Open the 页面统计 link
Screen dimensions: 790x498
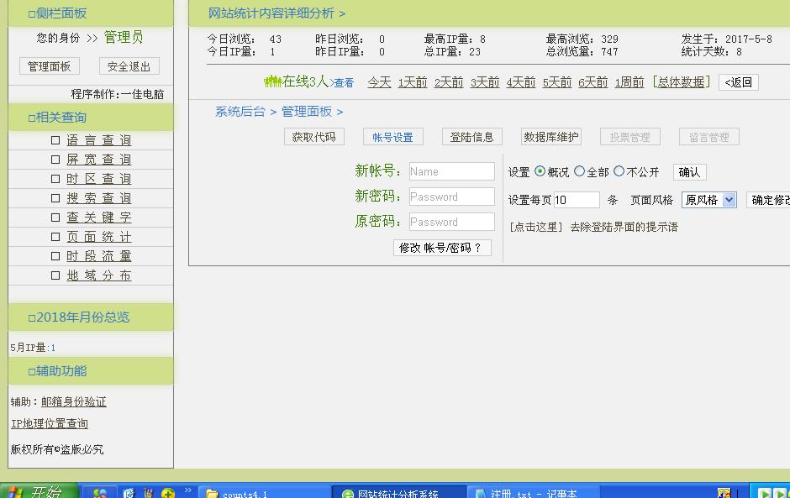pyautogui.click(x=99, y=237)
